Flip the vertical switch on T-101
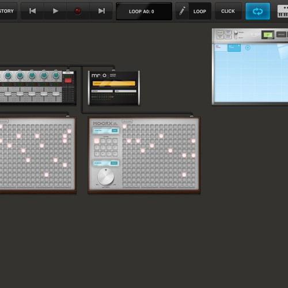The image size is (288, 288). point(236,35)
